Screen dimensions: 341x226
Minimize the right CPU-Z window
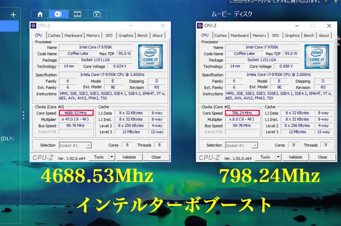click(x=297, y=26)
